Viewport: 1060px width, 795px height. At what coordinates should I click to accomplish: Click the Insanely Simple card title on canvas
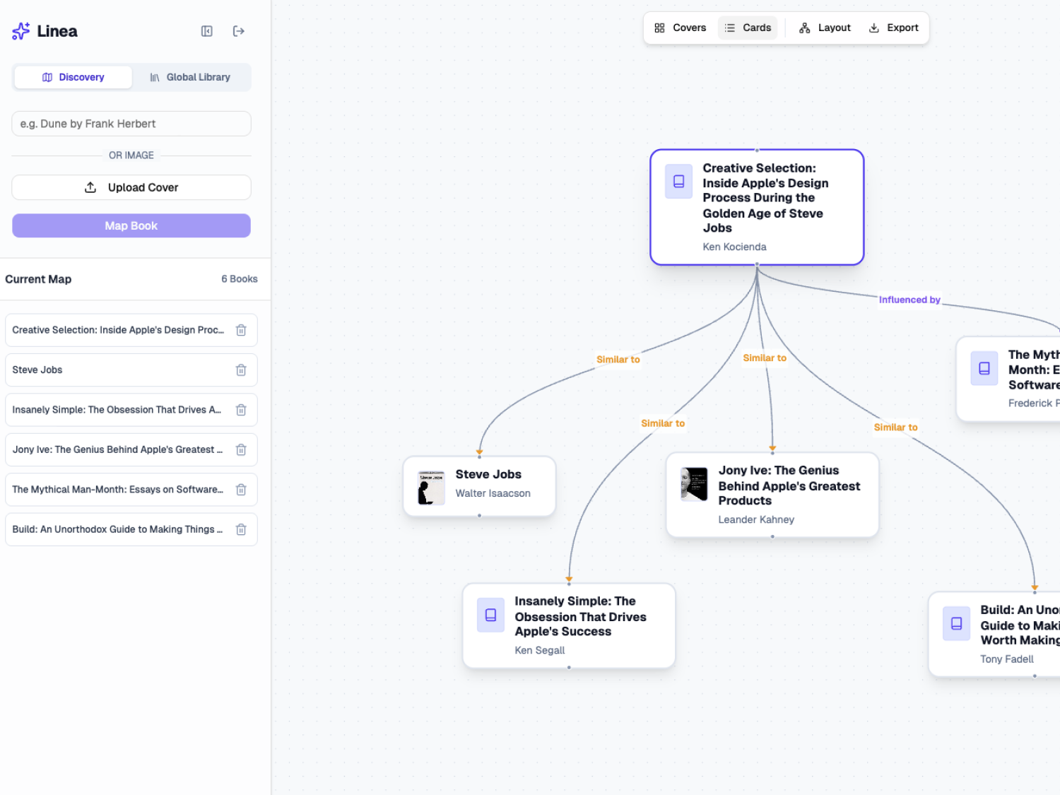[580, 616]
